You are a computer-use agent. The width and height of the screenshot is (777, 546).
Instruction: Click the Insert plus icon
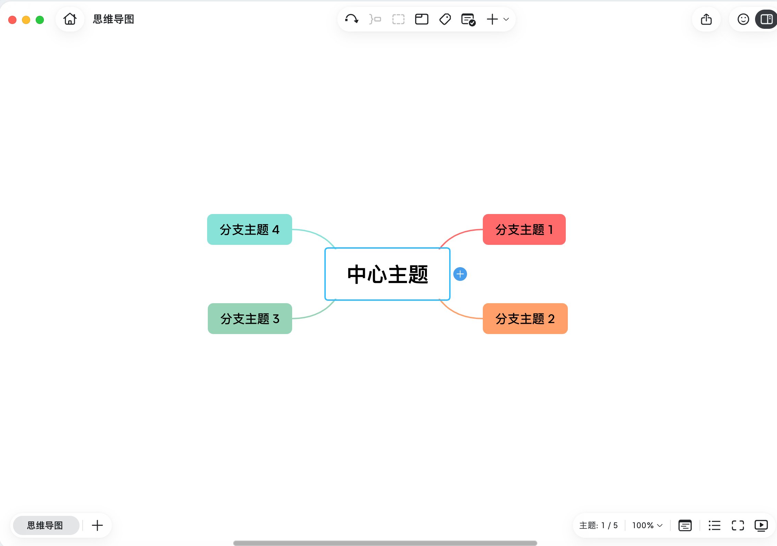click(x=492, y=19)
